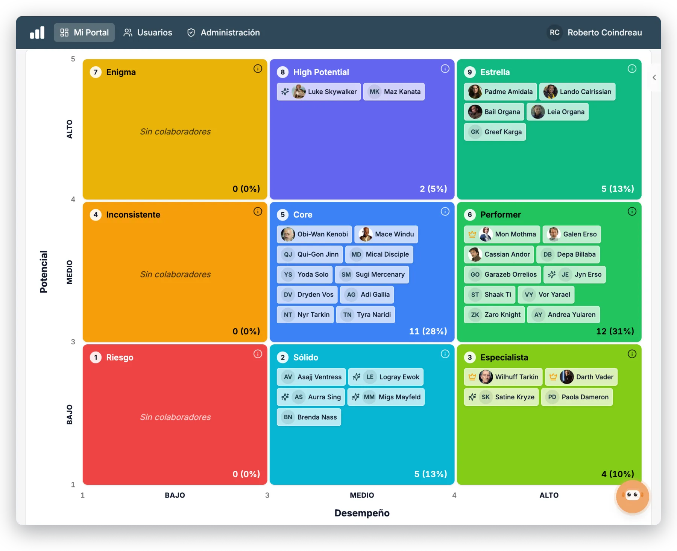Click the crown icon beside Wilhuff Tarkin
Image resolution: width=677 pixels, height=551 pixels.
(x=472, y=377)
